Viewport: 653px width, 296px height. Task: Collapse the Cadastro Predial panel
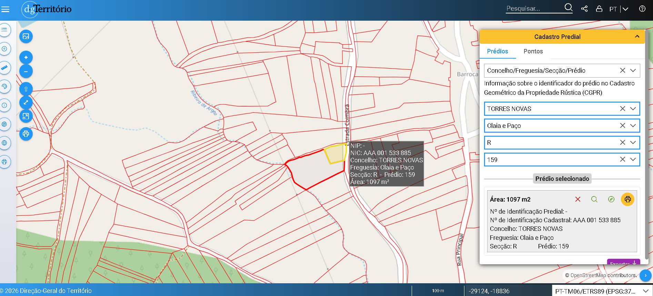637,37
